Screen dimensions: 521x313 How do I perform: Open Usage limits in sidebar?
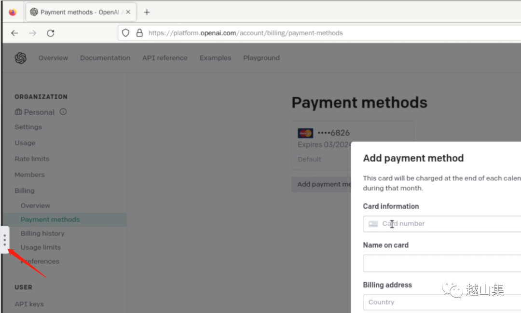click(41, 247)
